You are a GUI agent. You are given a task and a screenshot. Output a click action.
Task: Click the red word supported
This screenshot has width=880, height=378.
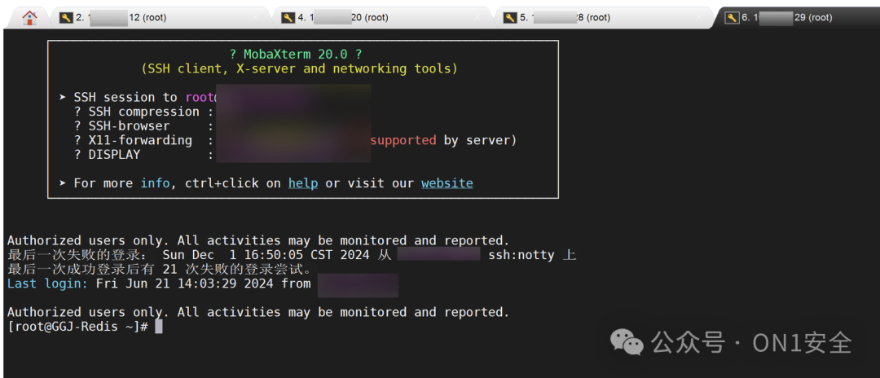(x=403, y=140)
